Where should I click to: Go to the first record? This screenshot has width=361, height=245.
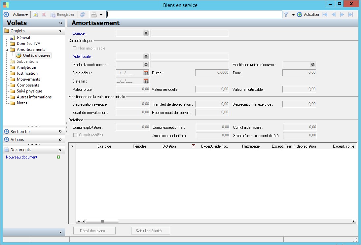(x=325, y=15)
